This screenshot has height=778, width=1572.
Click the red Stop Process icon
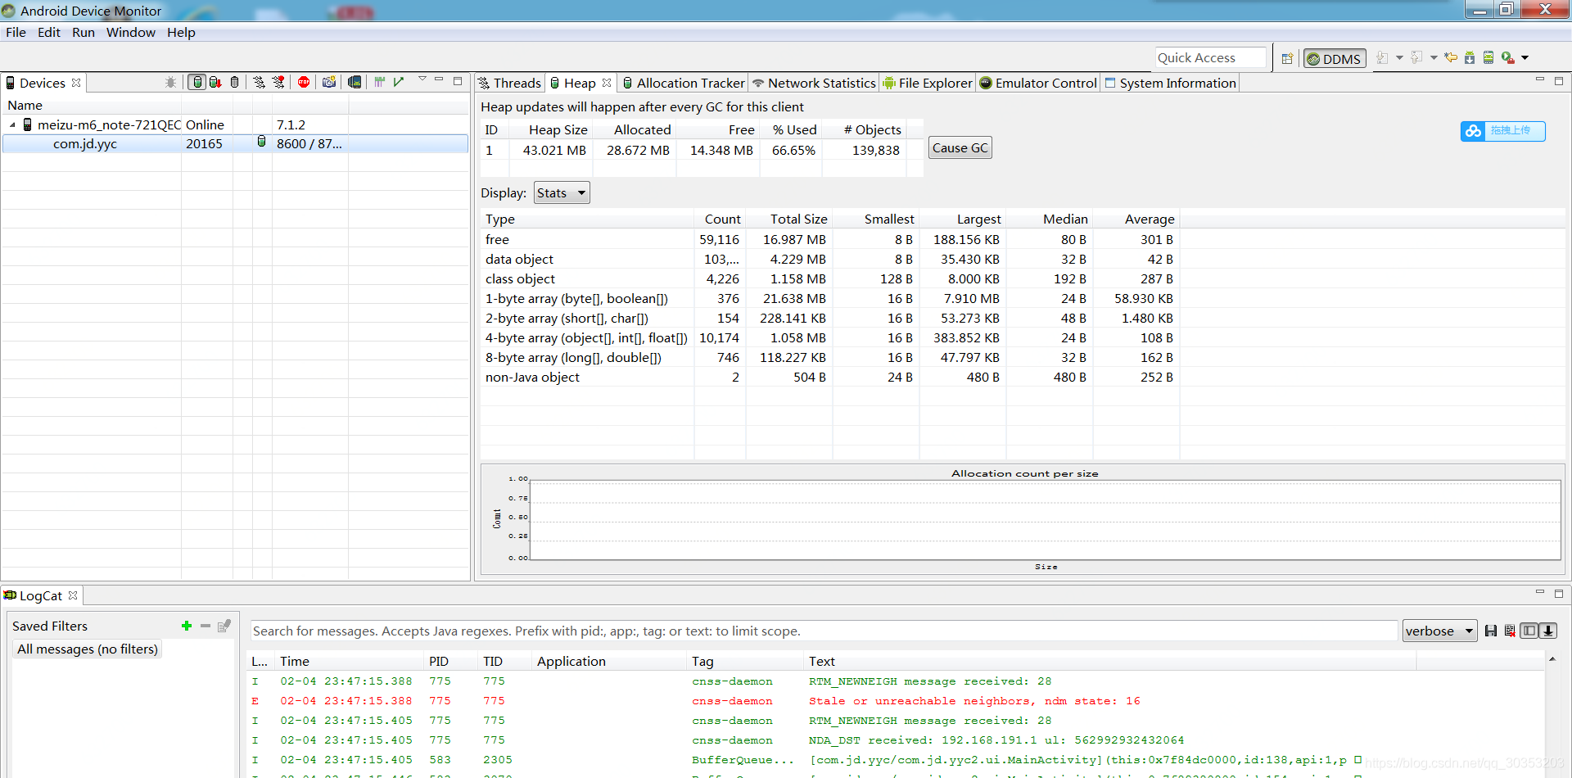[x=304, y=82]
